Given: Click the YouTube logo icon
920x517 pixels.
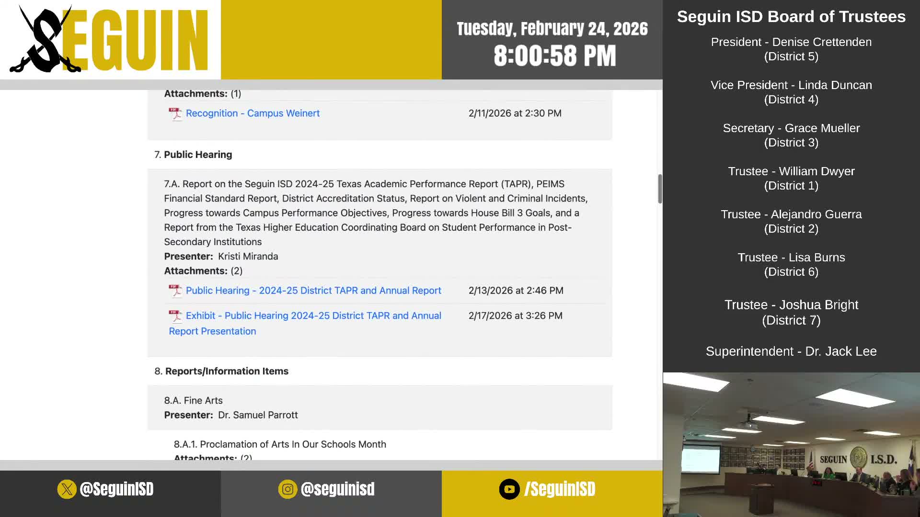Looking at the screenshot, I should (509, 489).
